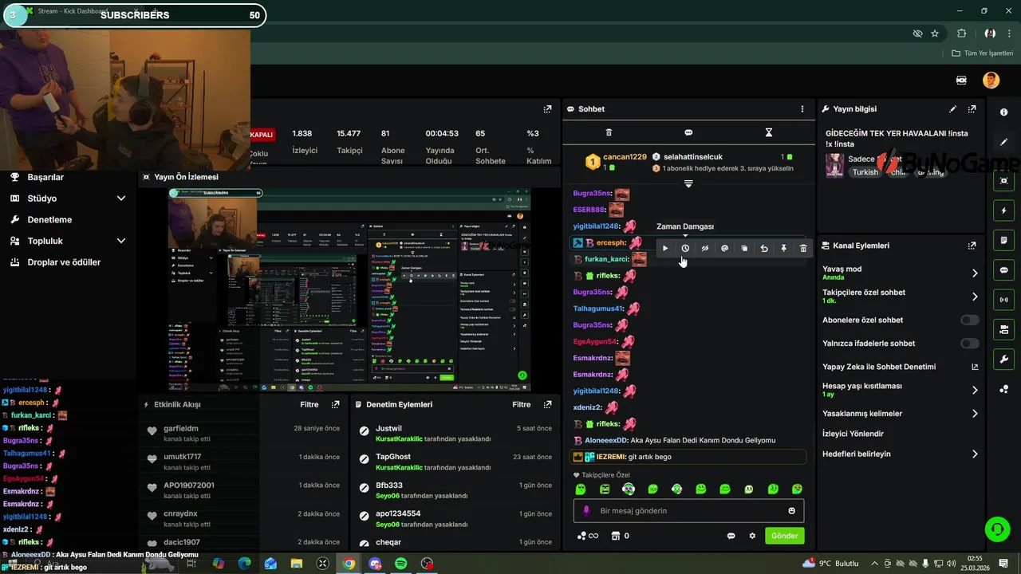
Task: Pin the ercesph message with pin icon
Action: (x=783, y=248)
